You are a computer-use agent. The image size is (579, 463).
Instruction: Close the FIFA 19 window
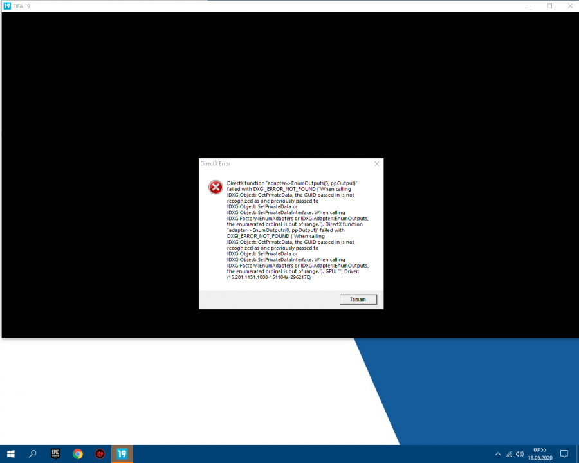[x=570, y=6]
